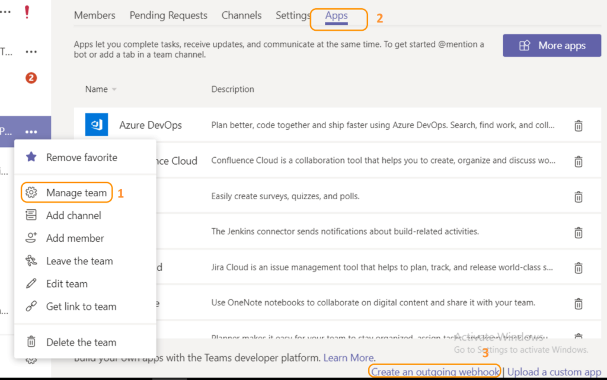Select Edit team from the menu
The width and height of the screenshot is (607, 380).
pos(67,283)
